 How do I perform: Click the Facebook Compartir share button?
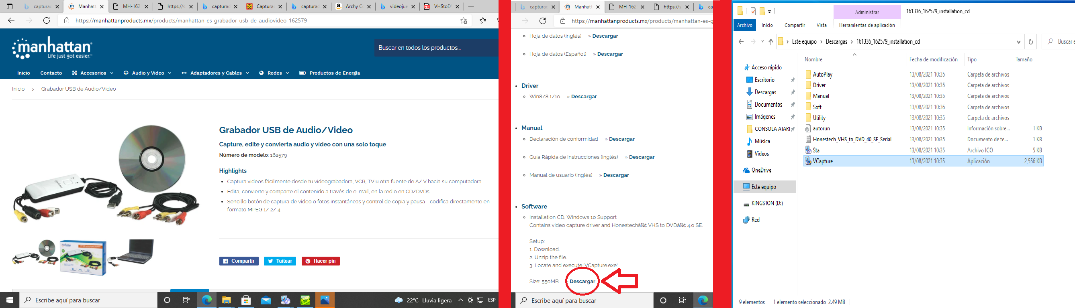click(x=239, y=261)
